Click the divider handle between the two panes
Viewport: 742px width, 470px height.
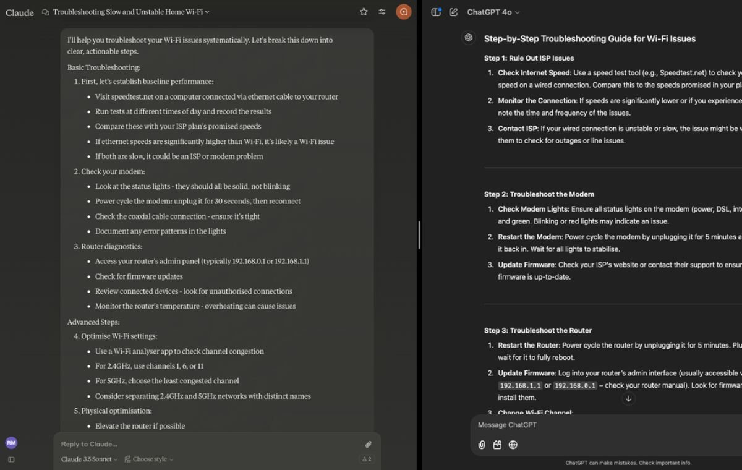[x=419, y=235]
